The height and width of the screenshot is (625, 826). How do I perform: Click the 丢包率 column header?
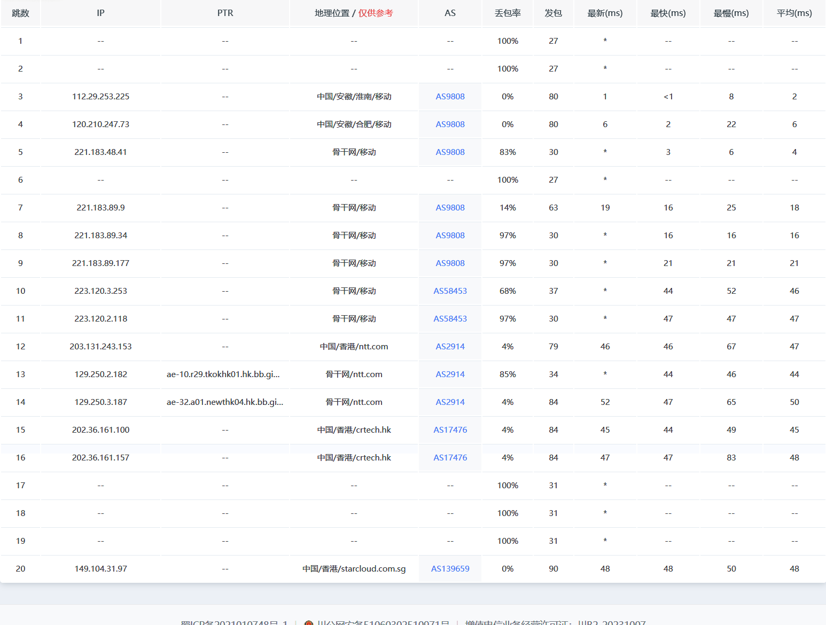tap(507, 13)
